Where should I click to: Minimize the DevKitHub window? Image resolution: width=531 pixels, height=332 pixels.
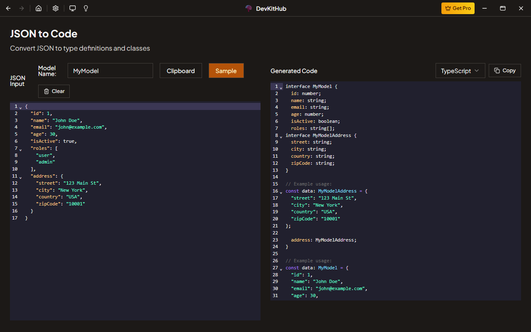pos(484,8)
